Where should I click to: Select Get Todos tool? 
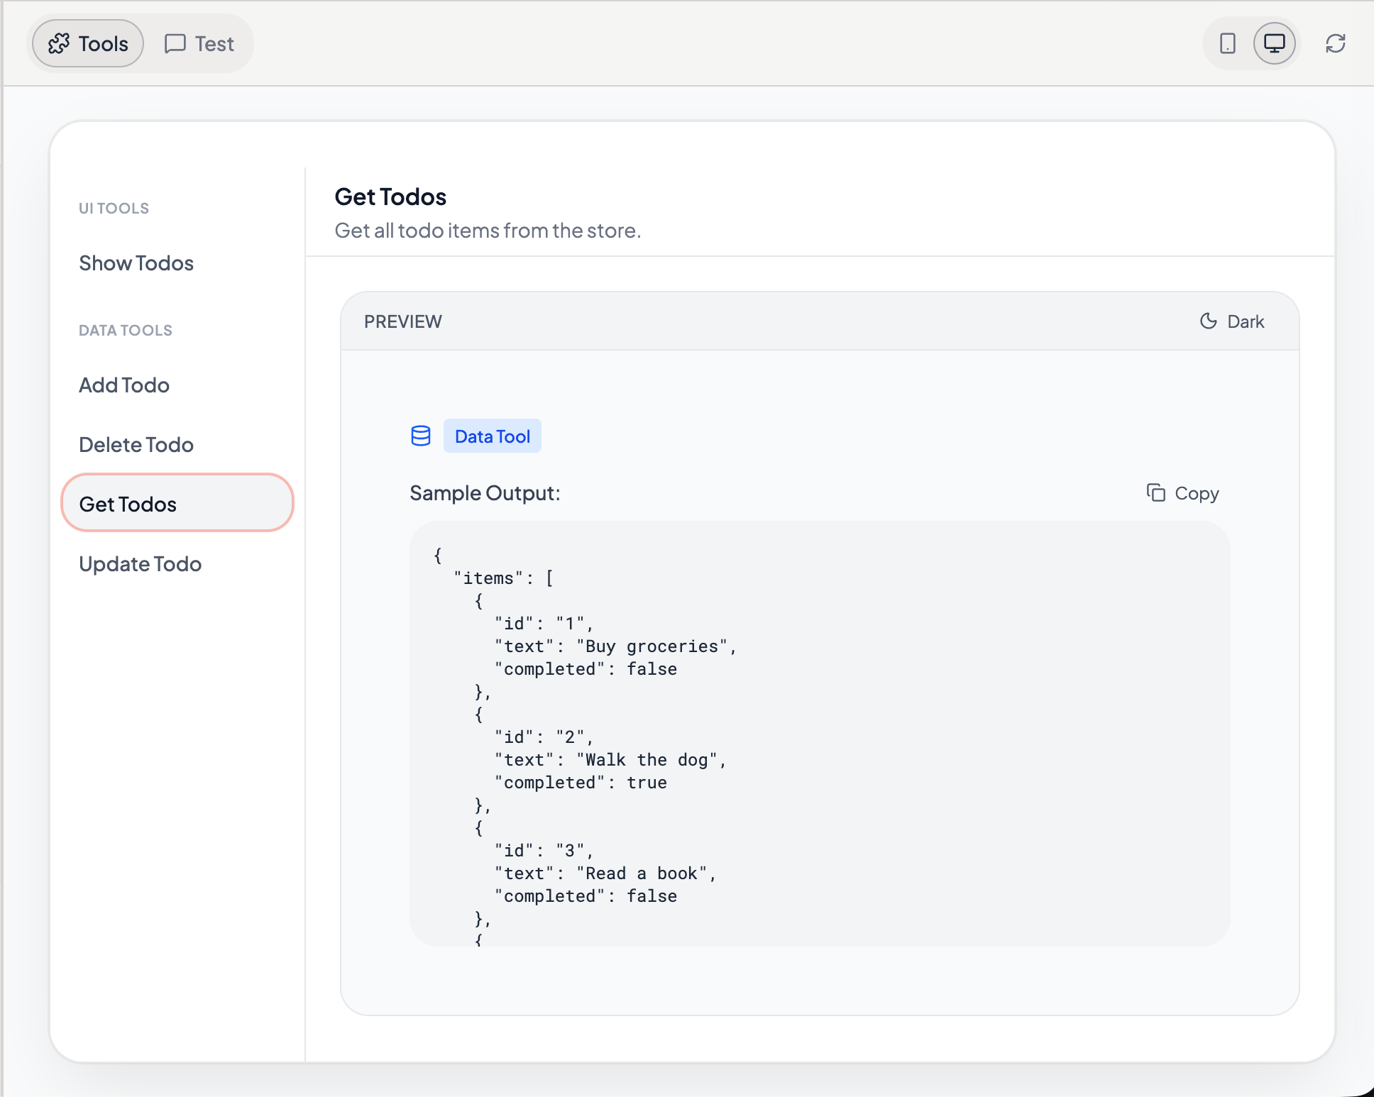[x=177, y=503]
